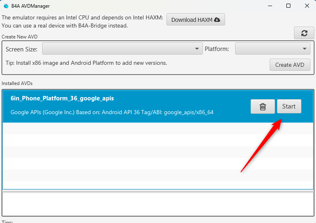Click the 'Tip: Install x86 image' text
Image resolution: width=316 pixels, height=223 pixels.
click(86, 63)
